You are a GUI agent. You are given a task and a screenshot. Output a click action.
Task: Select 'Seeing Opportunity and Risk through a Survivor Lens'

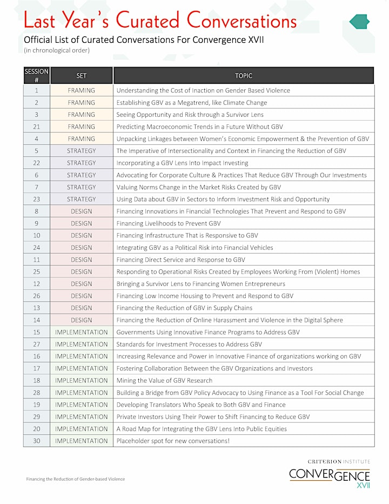click(x=190, y=115)
